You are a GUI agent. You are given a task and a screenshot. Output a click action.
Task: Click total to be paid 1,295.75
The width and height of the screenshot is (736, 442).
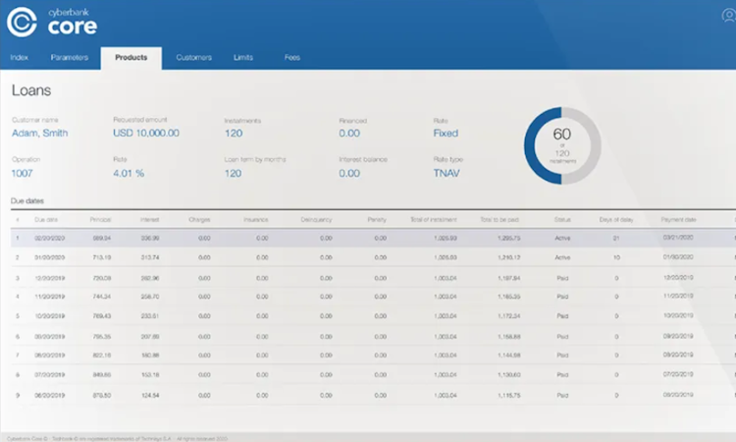pos(509,238)
